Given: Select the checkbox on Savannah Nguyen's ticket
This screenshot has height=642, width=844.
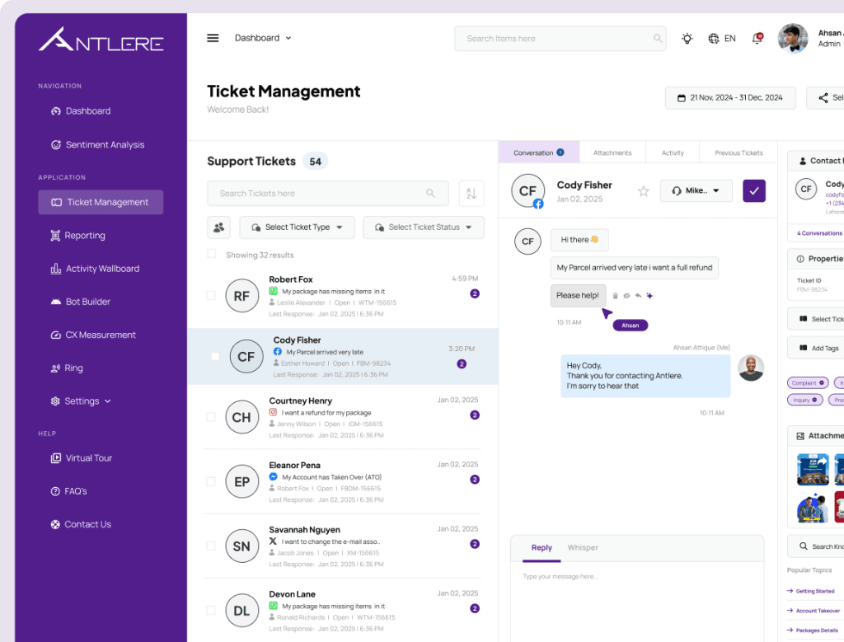Looking at the screenshot, I should [x=210, y=546].
